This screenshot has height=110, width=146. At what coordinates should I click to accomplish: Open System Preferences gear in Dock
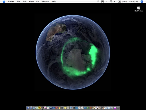click(112, 108)
